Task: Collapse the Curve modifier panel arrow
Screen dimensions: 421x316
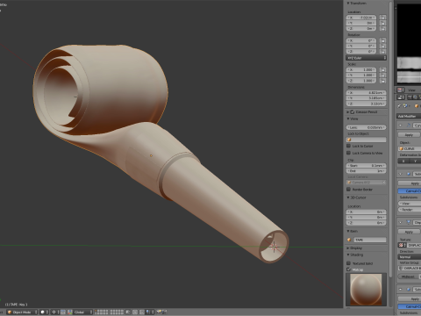Action: (x=401, y=126)
